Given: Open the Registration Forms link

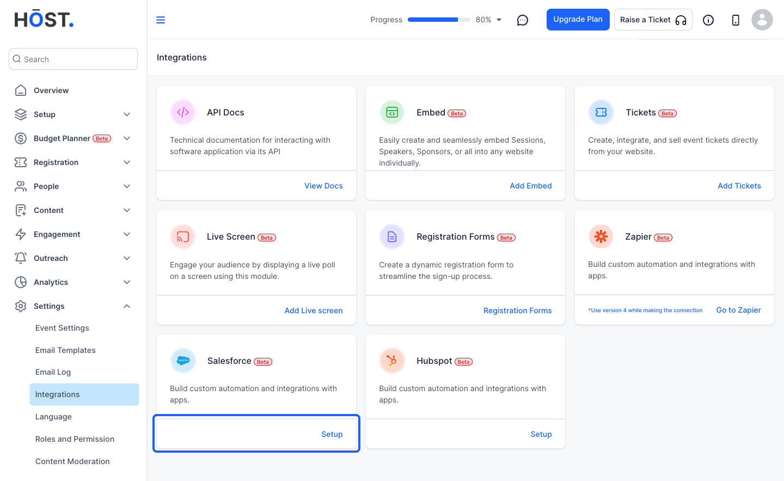Looking at the screenshot, I should click(518, 310).
